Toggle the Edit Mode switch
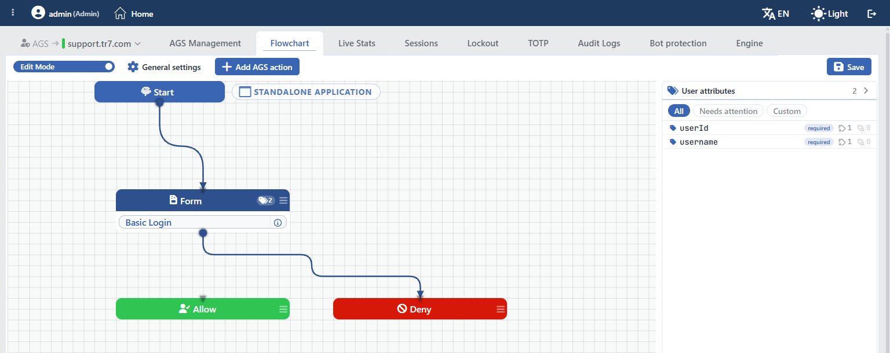The width and height of the screenshot is (890, 353). pyautogui.click(x=64, y=67)
